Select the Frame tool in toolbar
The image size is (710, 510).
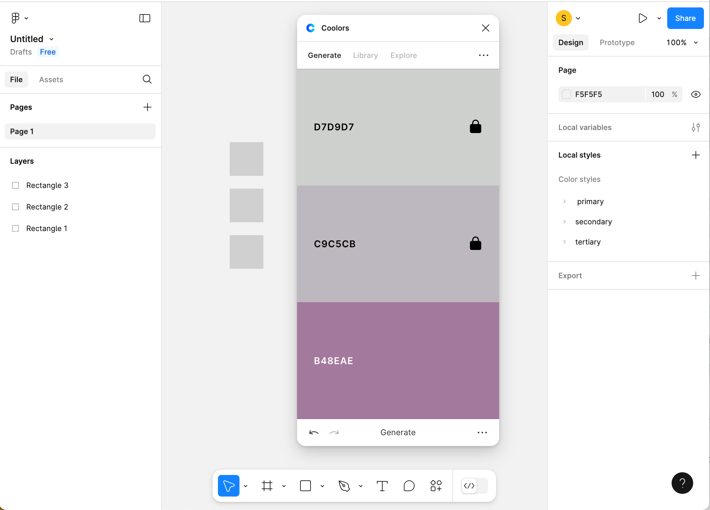coord(267,486)
